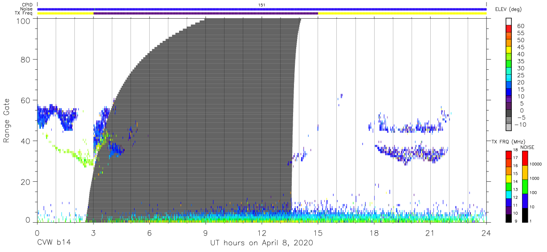
Task: Click the '13' label on TX FRQ colorbar
Action: coord(515,189)
